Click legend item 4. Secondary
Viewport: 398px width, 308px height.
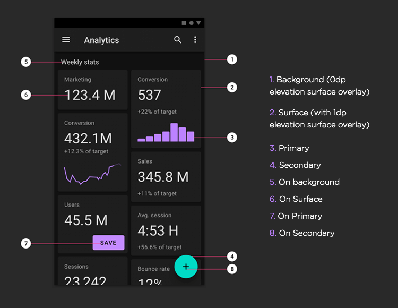[295, 165]
